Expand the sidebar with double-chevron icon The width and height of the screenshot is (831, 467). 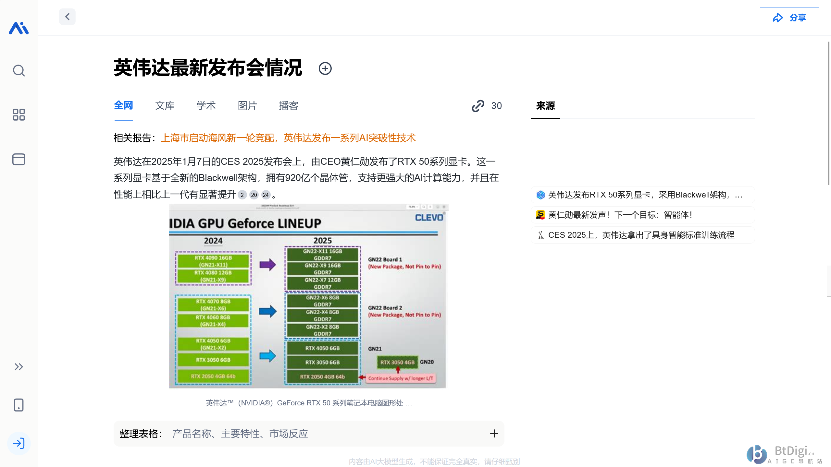click(x=19, y=367)
